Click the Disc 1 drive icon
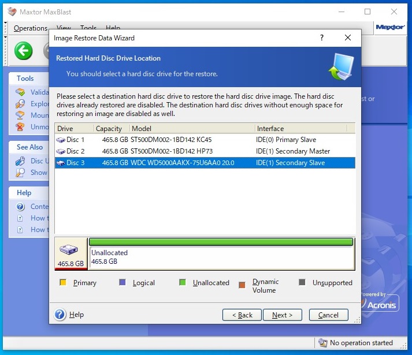 point(61,140)
